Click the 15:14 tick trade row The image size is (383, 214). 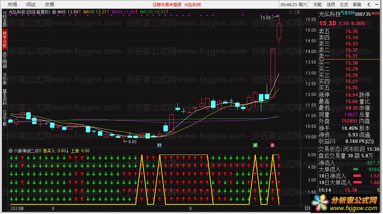click(349, 190)
